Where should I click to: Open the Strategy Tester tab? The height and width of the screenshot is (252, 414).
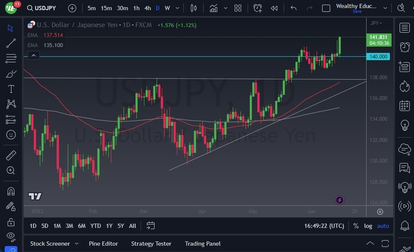[x=151, y=244]
